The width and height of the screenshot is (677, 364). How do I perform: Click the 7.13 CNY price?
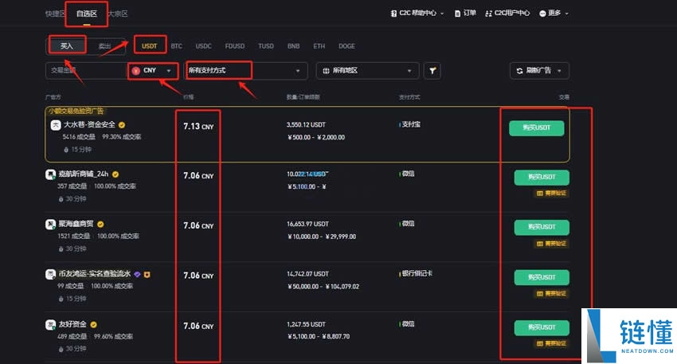pos(198,126)
